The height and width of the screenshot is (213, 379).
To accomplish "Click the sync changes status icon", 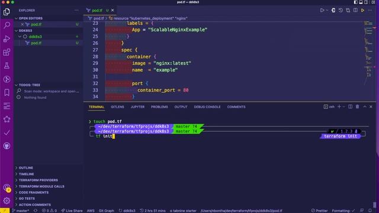I will click(x=36, y=211).
